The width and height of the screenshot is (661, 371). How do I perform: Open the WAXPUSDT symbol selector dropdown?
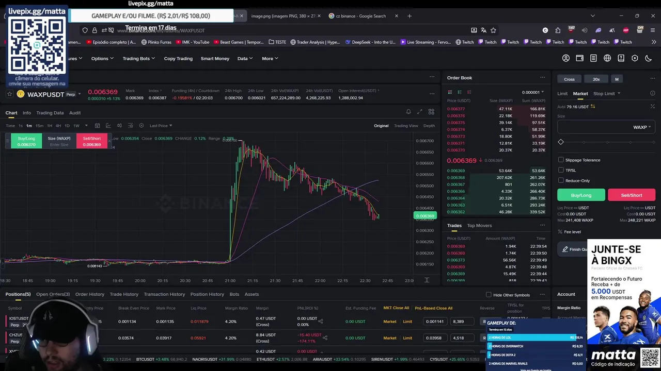pyautogui.click(x=80, y=94)
